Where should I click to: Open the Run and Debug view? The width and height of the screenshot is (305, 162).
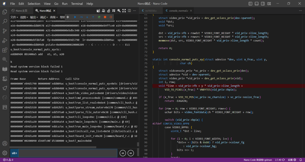5,40
